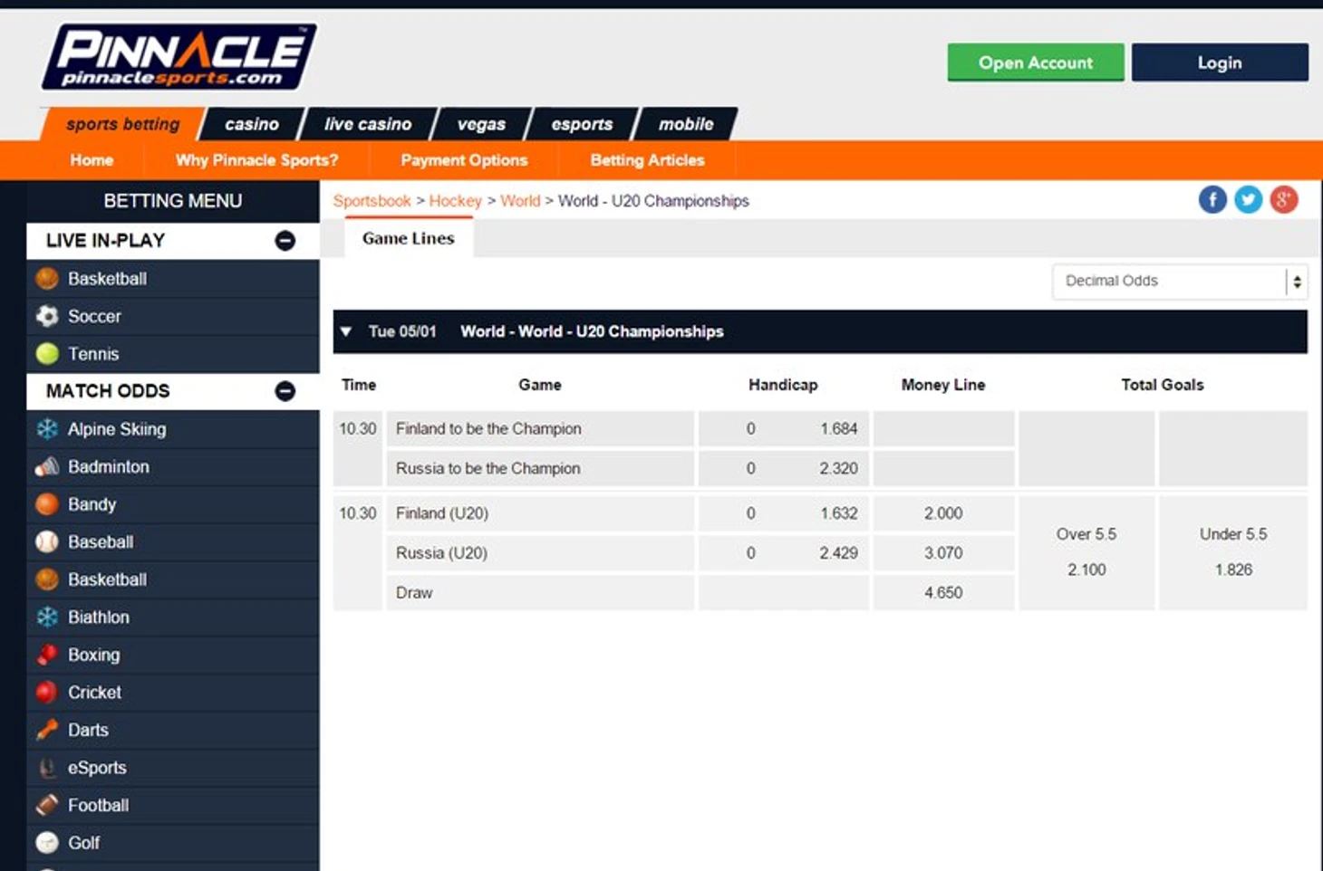
Task: Follow the Hockey breadcrumb link
Action: [455, 201]
